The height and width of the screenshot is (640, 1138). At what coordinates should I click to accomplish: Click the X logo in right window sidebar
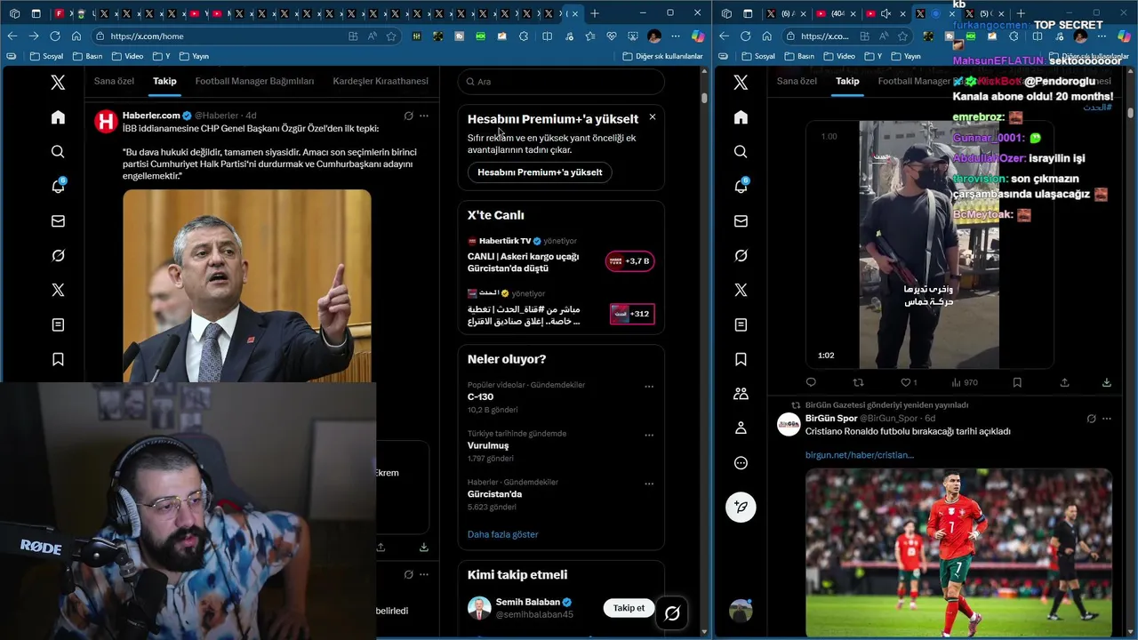(741, 83)
